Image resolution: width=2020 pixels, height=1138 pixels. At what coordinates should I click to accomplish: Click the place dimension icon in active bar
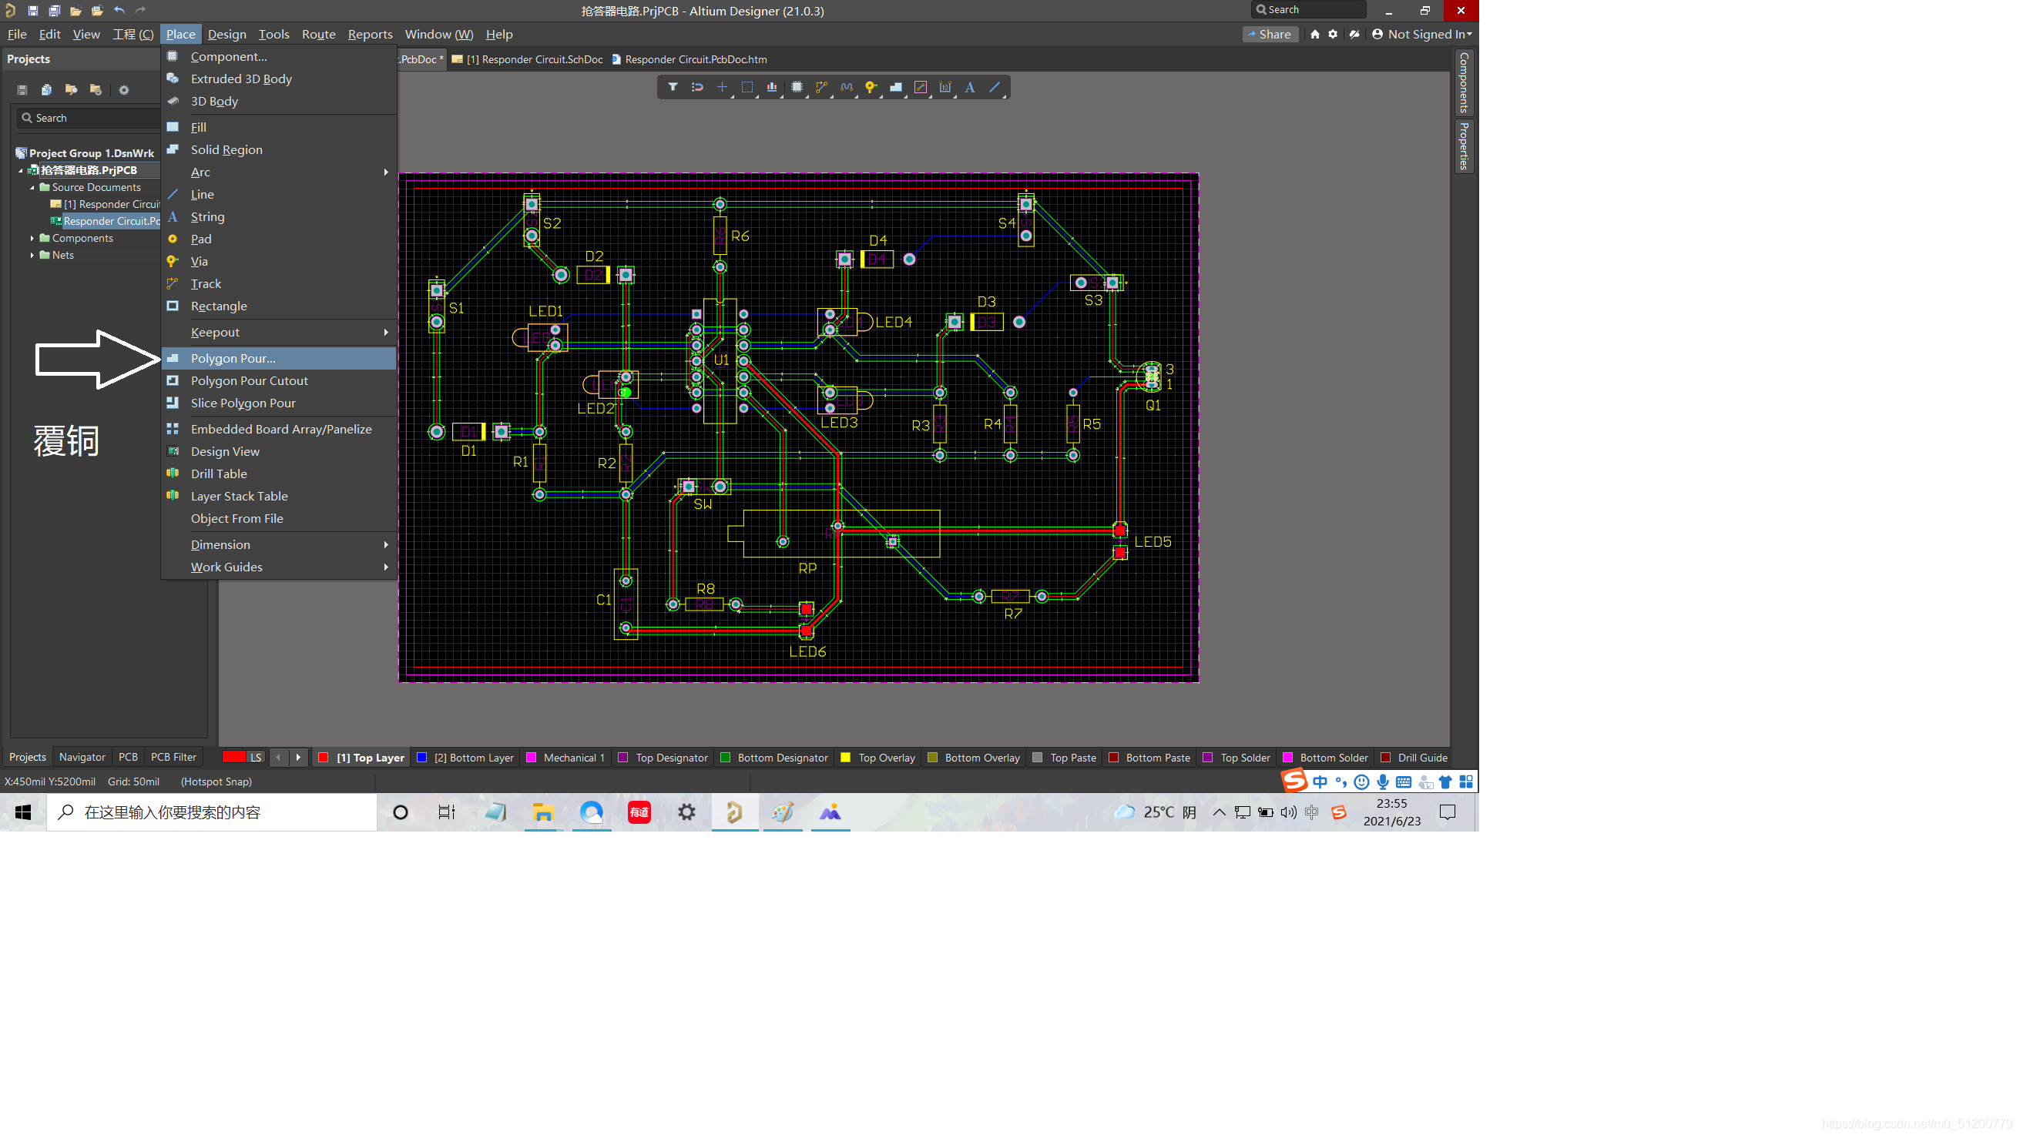[x=945, y=87]
